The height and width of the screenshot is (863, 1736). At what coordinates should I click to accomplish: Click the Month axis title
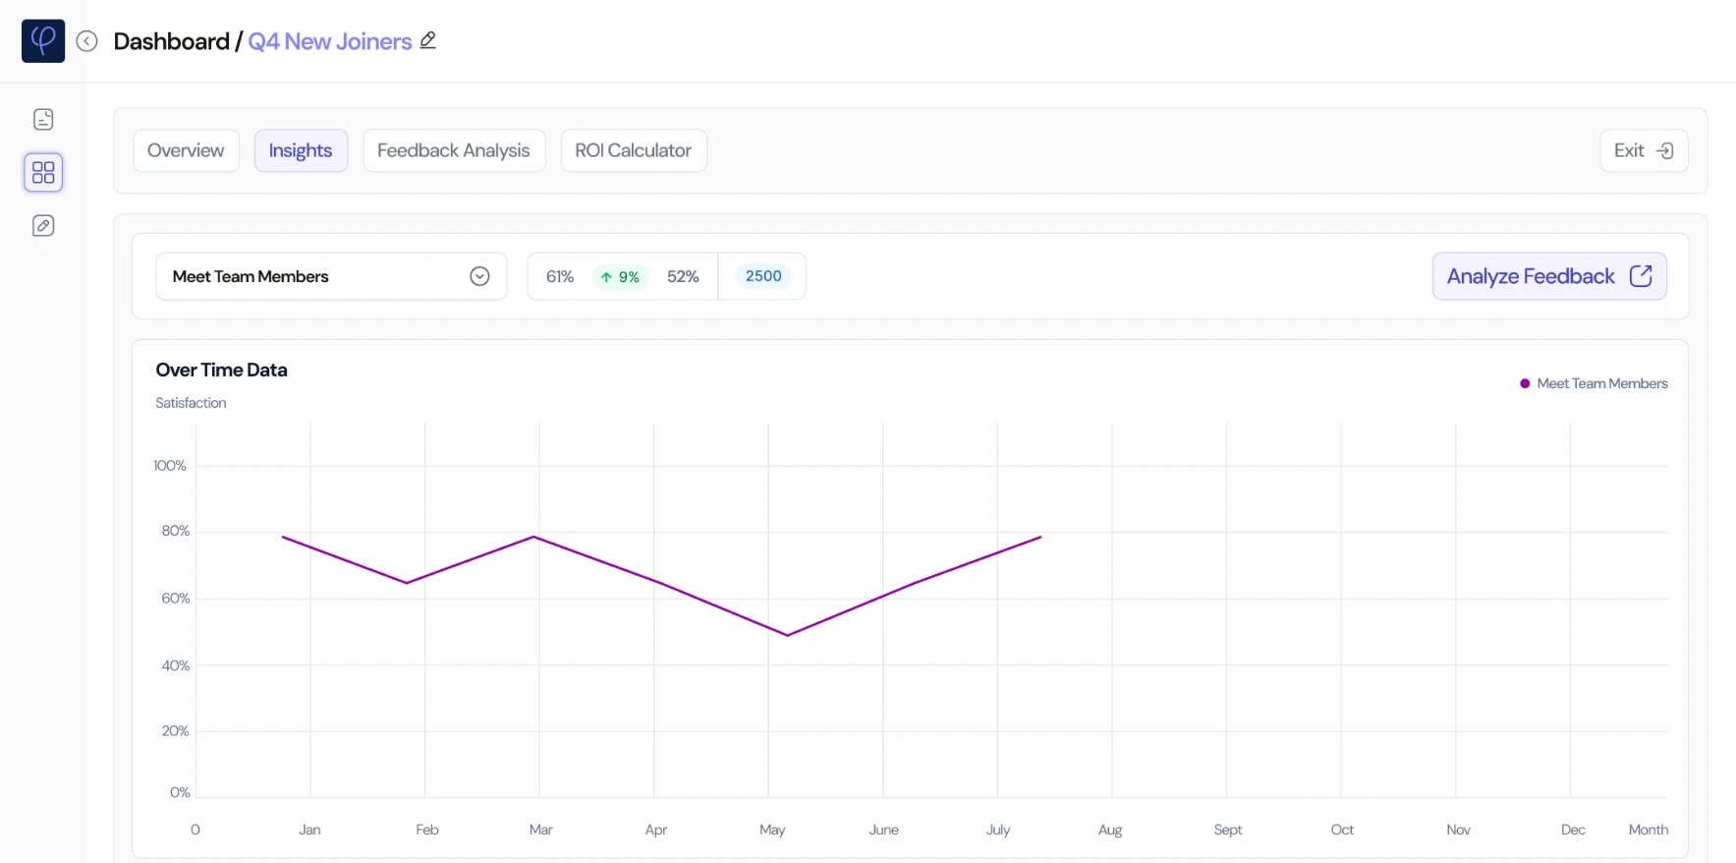coord(1649,830)
